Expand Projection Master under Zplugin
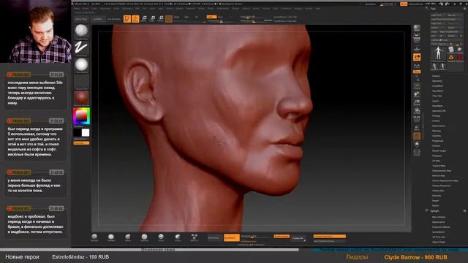Screen dimensions: 468x263 (x=441, y=227)
